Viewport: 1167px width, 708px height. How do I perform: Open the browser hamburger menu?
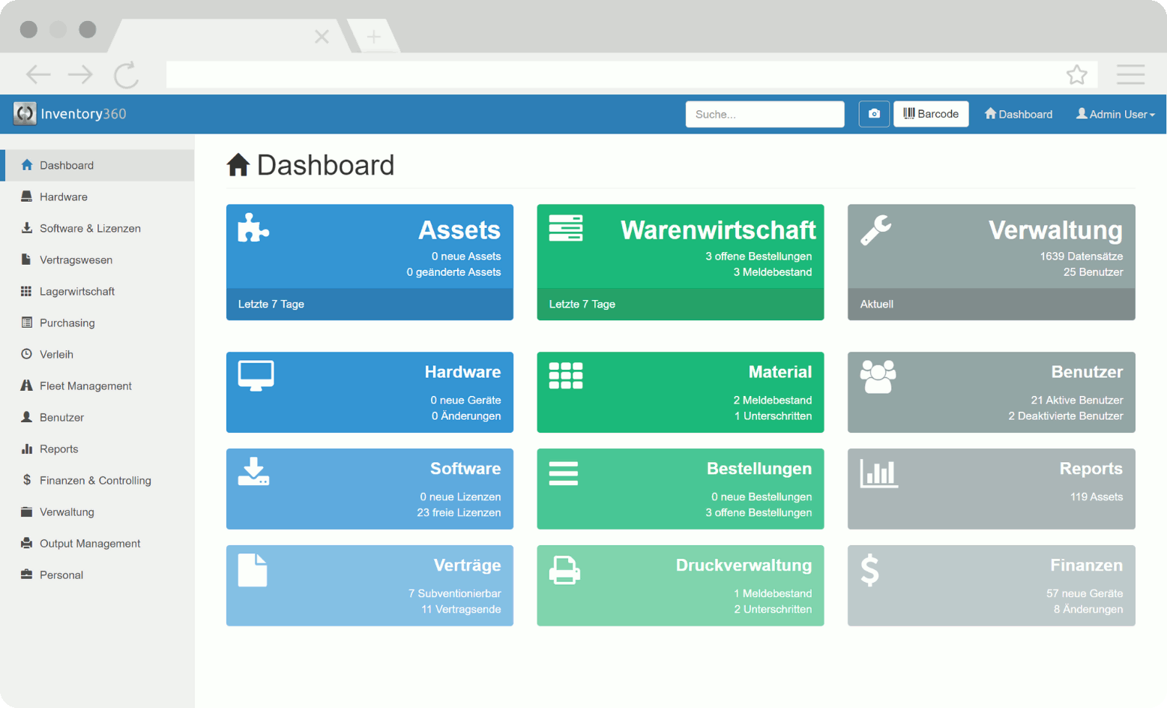pos(1130,75)
